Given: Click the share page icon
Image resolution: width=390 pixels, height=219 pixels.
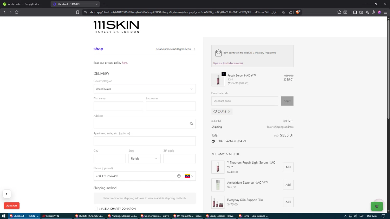Looking at the screenshot, I should click(x=290, y=12).
